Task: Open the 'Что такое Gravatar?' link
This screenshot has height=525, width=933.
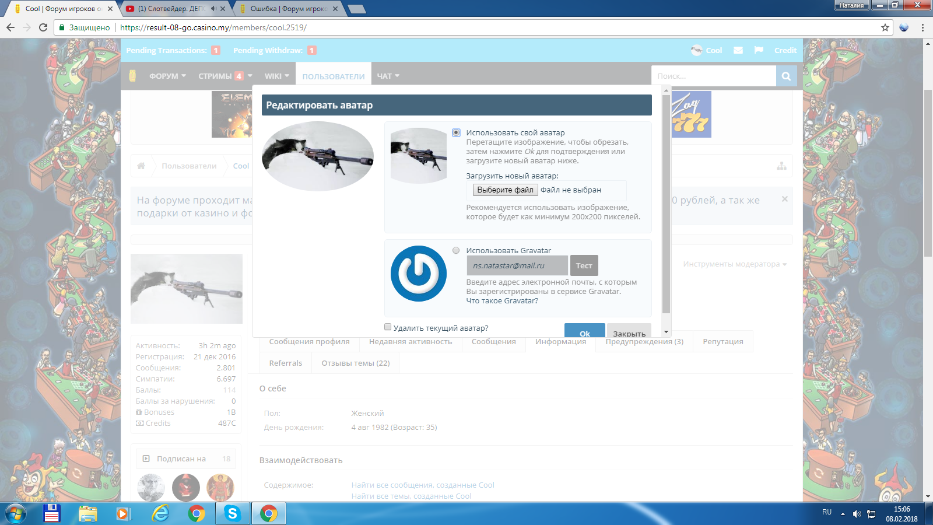Action: point(502,300)
